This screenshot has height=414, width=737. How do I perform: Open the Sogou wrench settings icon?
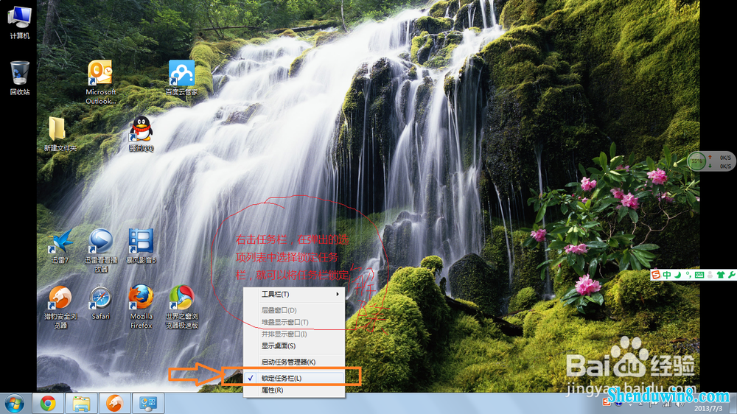click(x=731, y=275)
